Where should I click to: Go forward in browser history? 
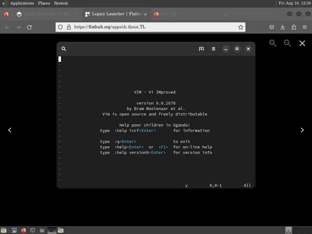coord(18,27)
